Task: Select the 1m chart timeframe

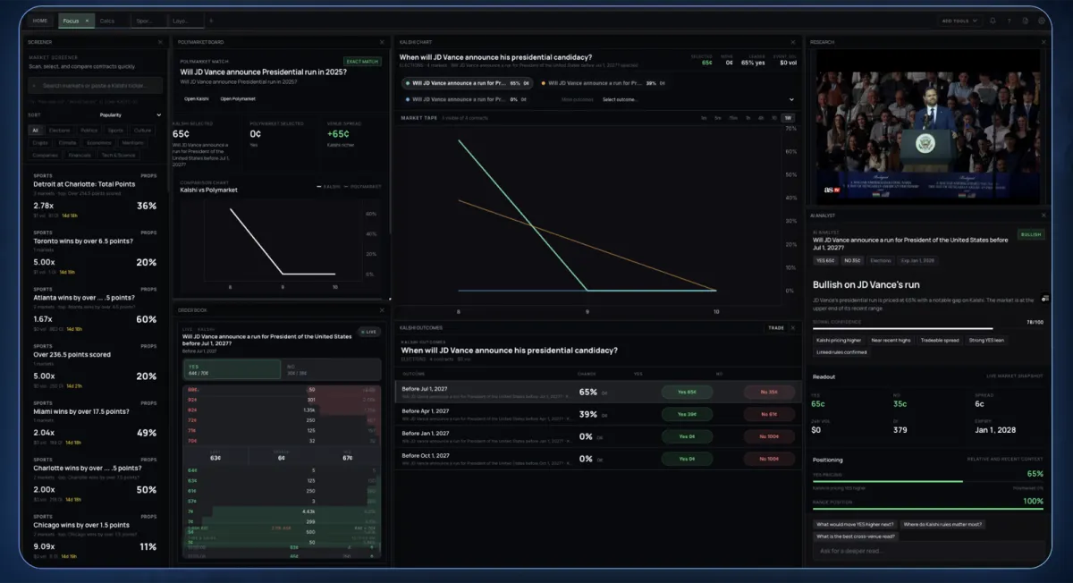Action: 704,117
